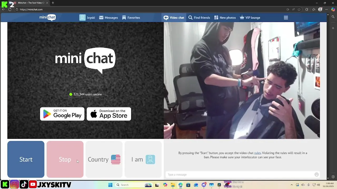
Task: Open the Copilot icon in the browser toolbar
Action: point(333,9)
